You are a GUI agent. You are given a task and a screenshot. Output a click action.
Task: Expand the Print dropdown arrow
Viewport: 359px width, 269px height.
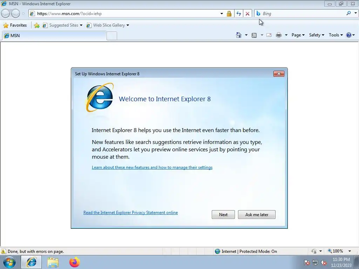click(x=286, y=35)
